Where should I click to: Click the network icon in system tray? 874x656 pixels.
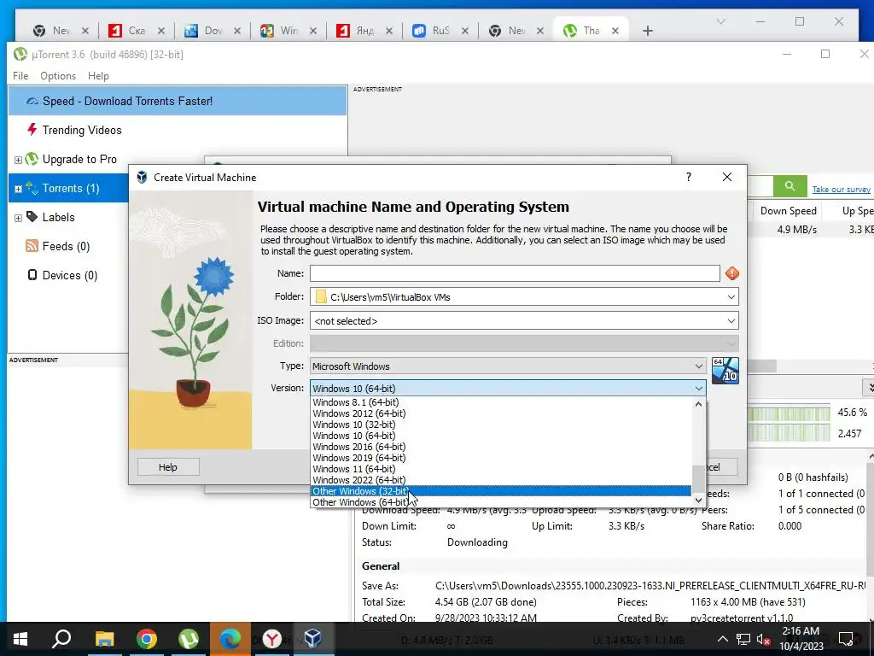(743, 639)
